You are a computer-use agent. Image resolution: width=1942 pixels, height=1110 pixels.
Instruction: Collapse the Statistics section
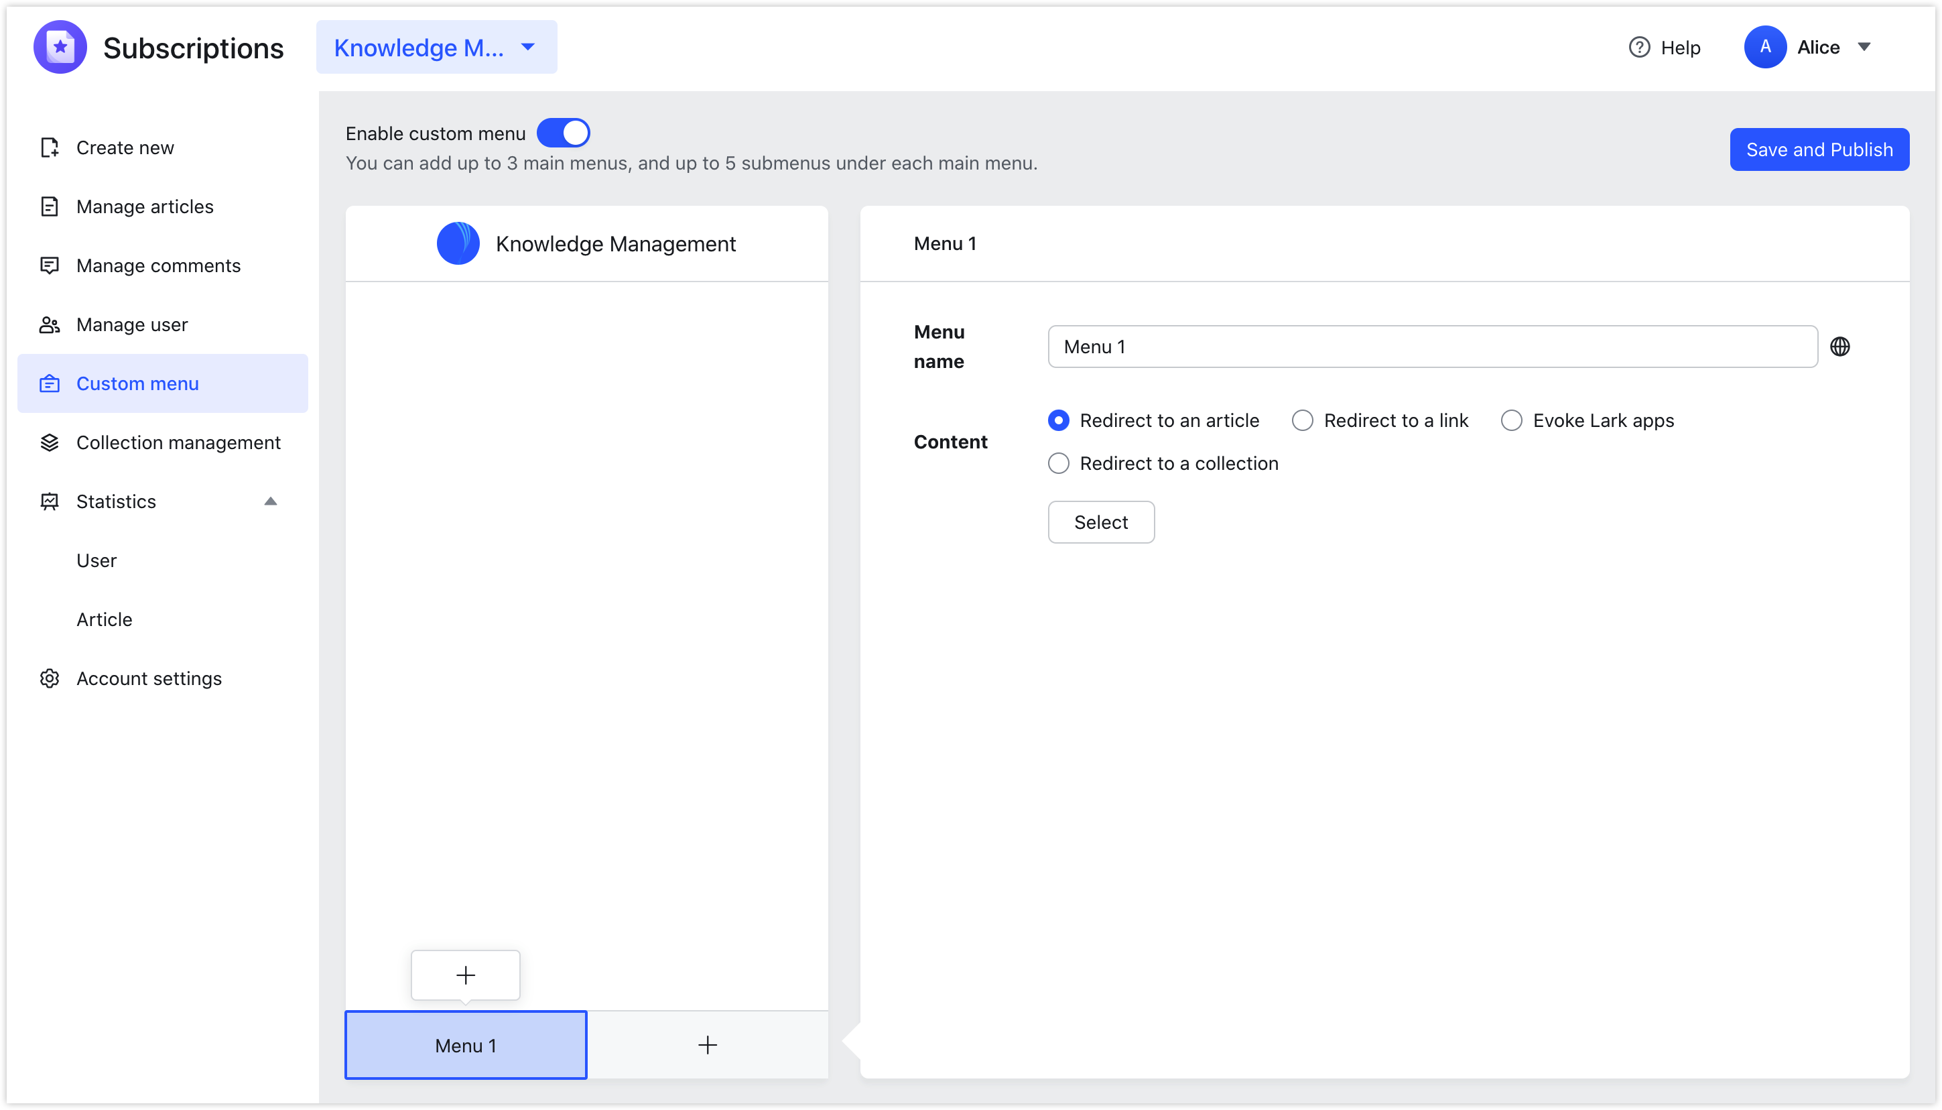pyautogui.click(x=271, y=501)
